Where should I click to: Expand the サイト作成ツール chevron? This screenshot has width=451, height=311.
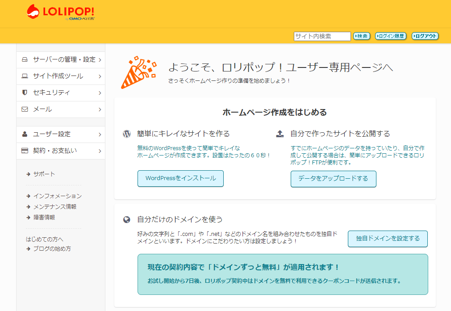100,76
